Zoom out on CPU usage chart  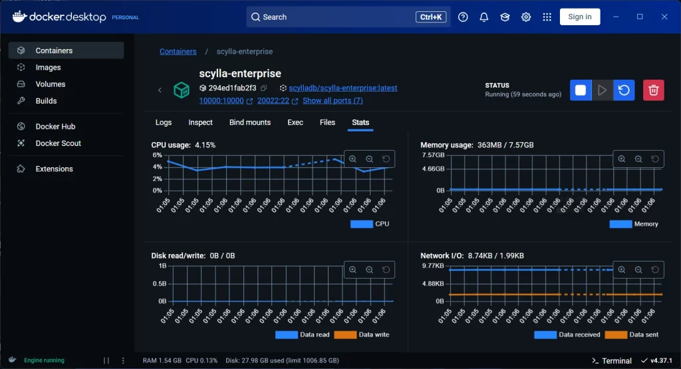tap(369, 159)
